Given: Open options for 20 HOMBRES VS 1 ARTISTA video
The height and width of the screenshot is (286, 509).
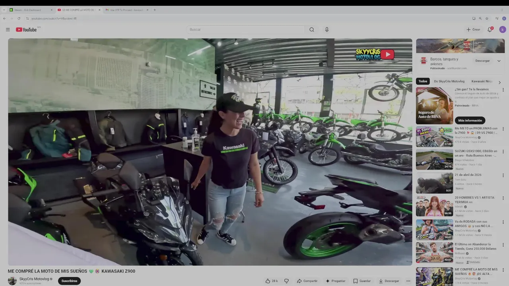Looking at the screenshot, I should 503,199.
